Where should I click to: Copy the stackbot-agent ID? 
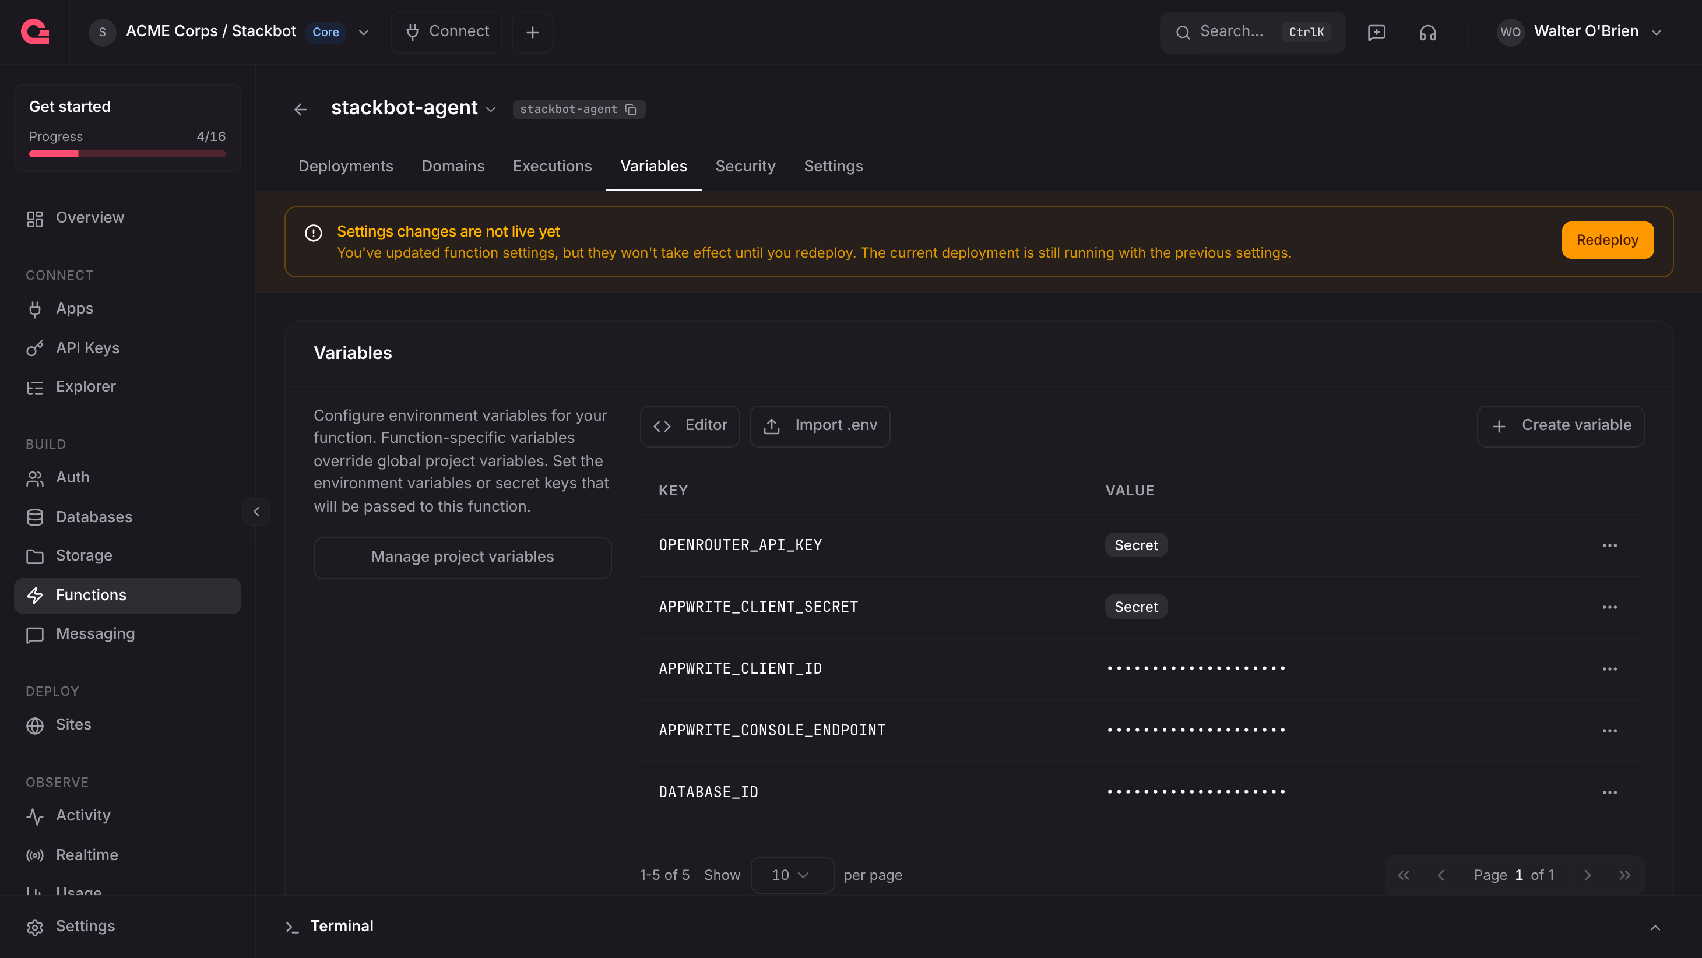(x=631, y=109)
